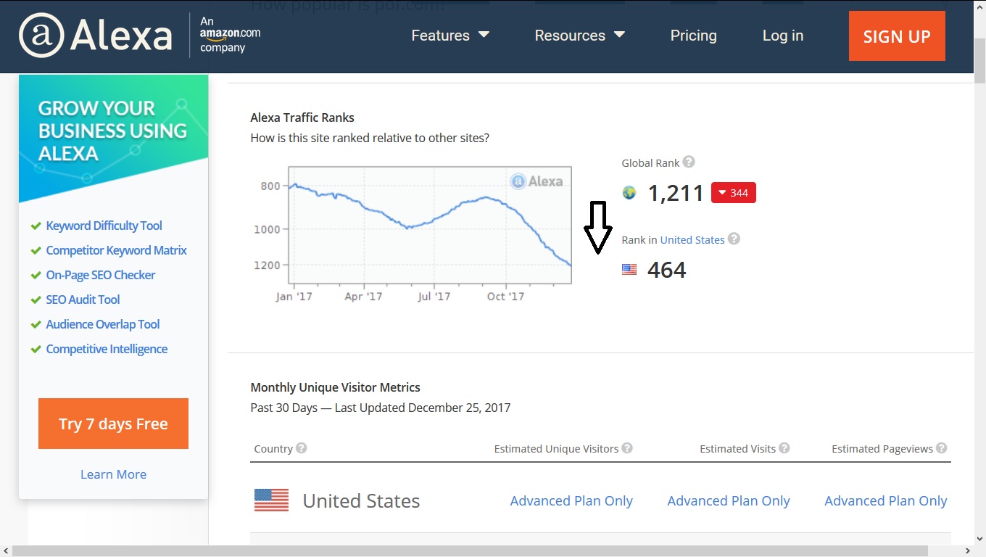Click the red 344 rank change badge
The image size is (986, 557).
(x=734, y=192)
